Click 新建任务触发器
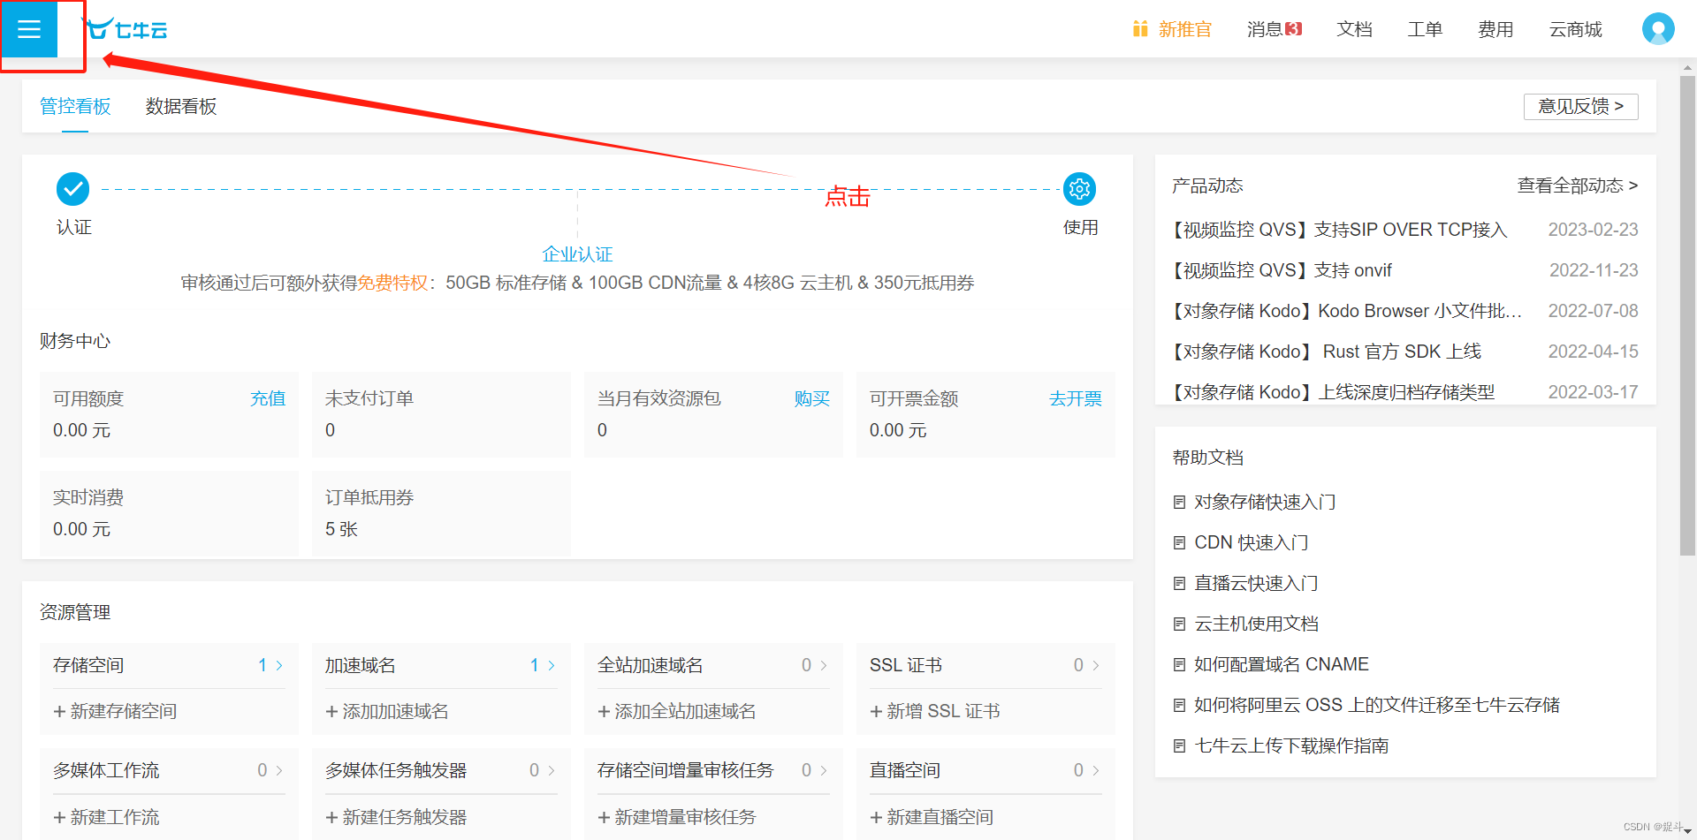1697x840 pixels. (x=396, y=817)
